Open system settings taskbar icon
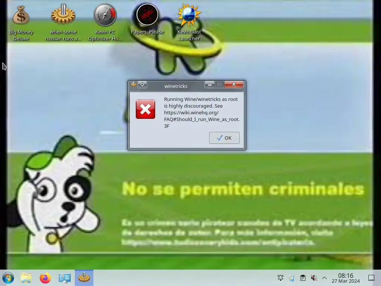 (65, 278)
